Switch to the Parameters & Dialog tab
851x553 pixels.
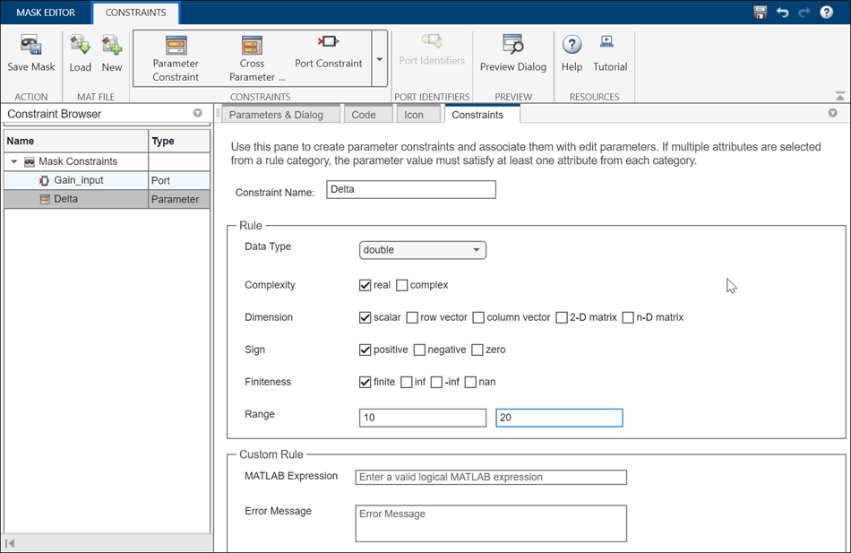(276, 115)
